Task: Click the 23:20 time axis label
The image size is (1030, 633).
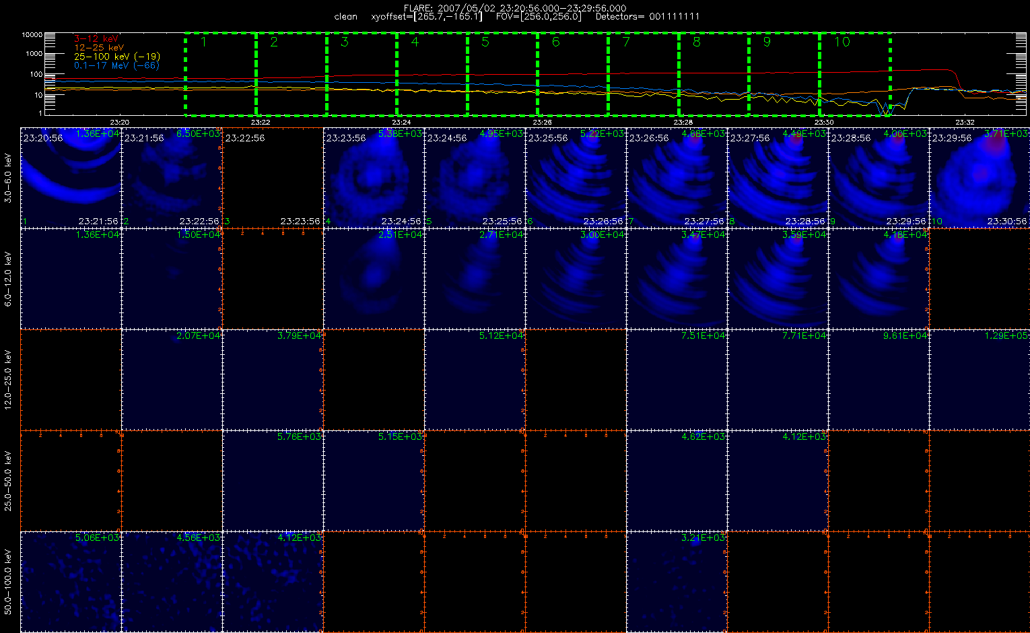Action: click(118, 122)
